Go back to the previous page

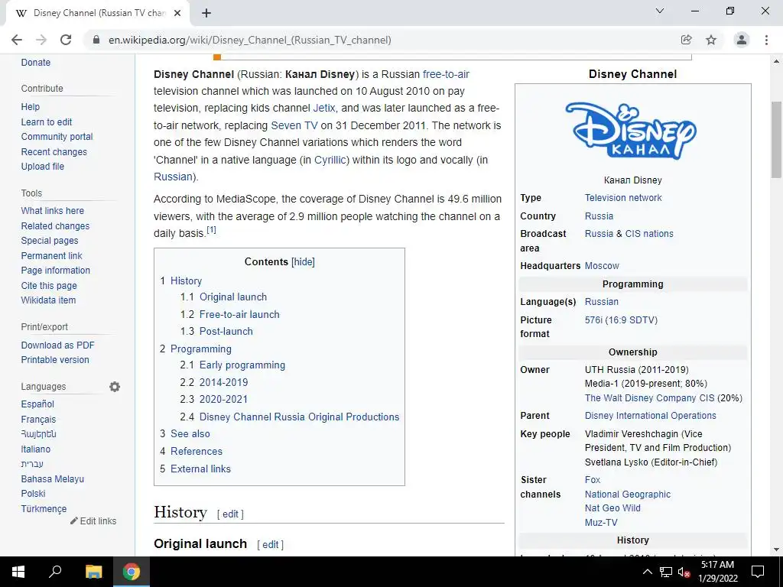pos(17,40)
